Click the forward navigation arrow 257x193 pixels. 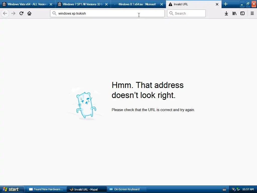pyautogui.click(x=13, y=13)
